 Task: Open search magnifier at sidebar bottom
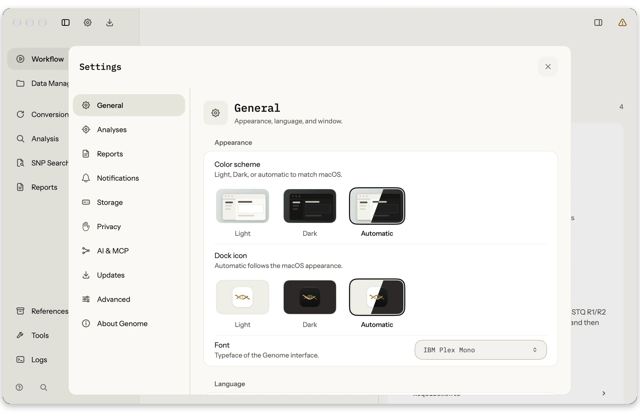pos(44,387)
